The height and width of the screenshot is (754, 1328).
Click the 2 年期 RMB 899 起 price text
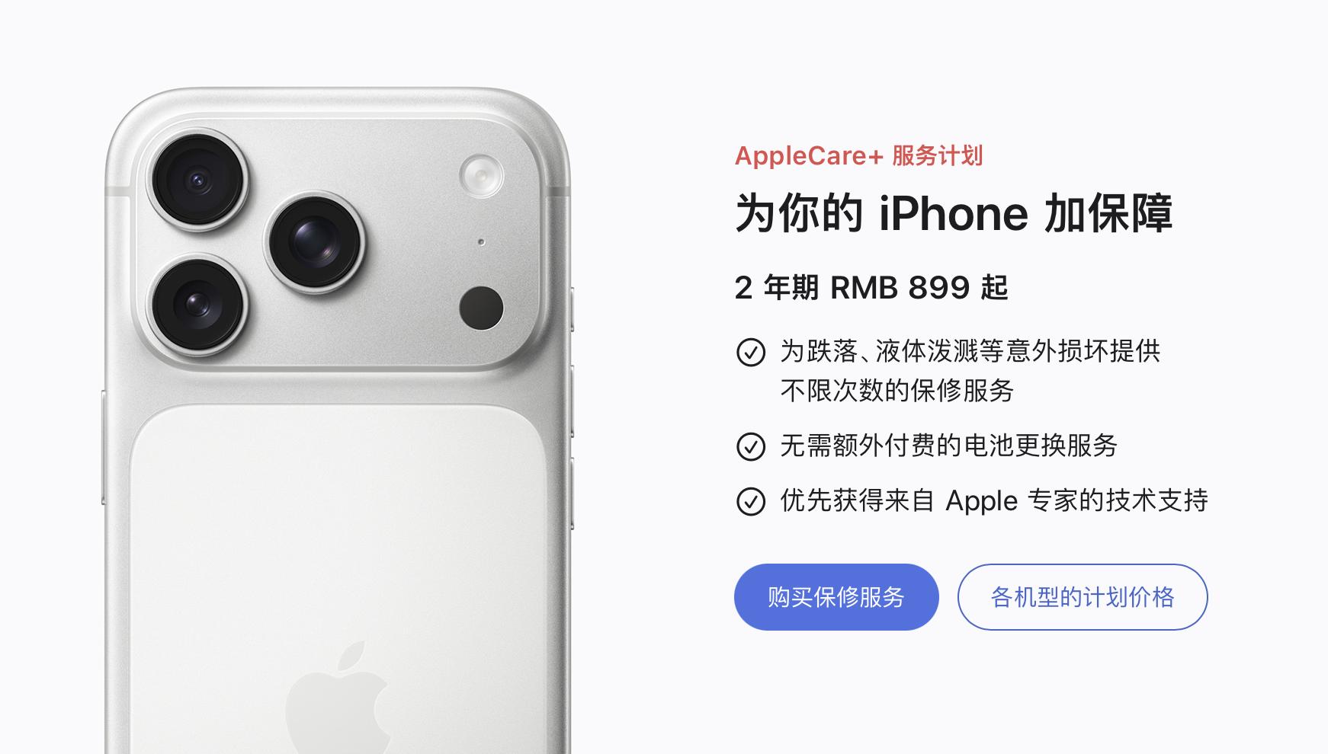[871, 288]
